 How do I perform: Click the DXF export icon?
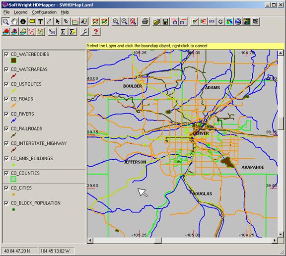(x=212, y=21)
